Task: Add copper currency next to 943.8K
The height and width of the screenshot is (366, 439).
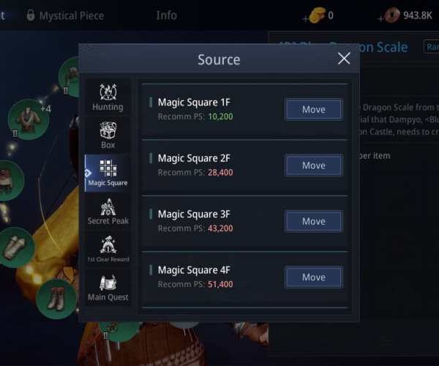Action: pyautogui.click(x=380, y=18)
